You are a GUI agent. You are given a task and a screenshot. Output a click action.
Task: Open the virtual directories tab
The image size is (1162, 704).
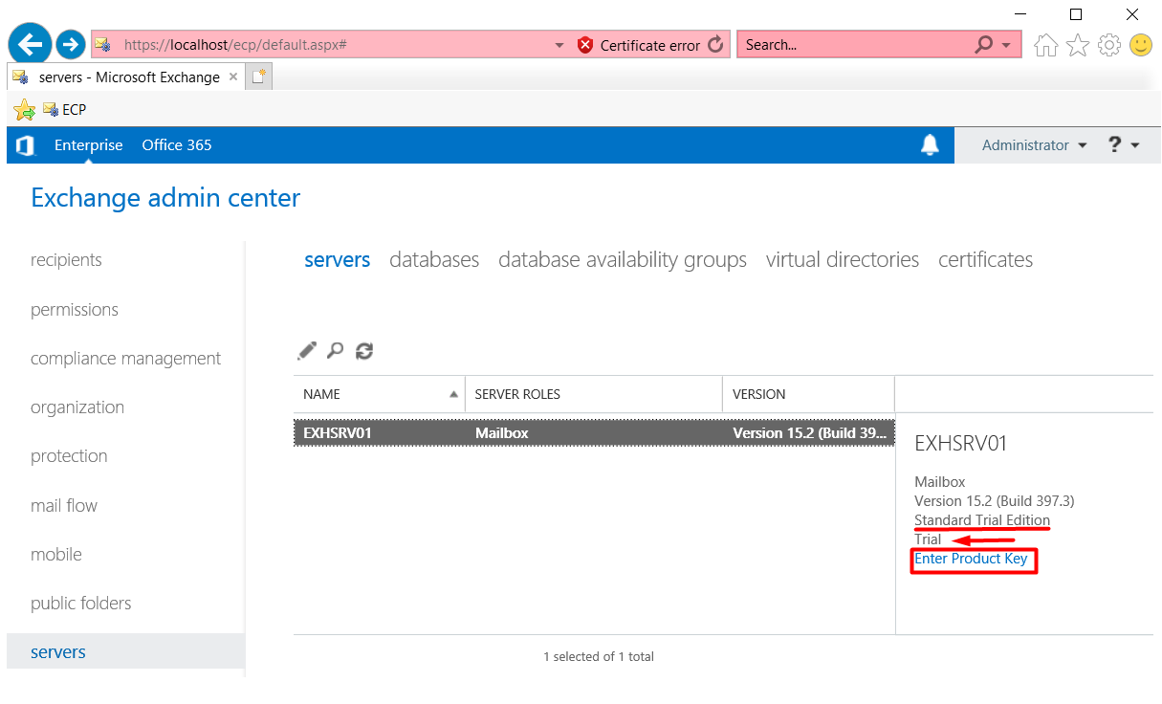(843, 260)
